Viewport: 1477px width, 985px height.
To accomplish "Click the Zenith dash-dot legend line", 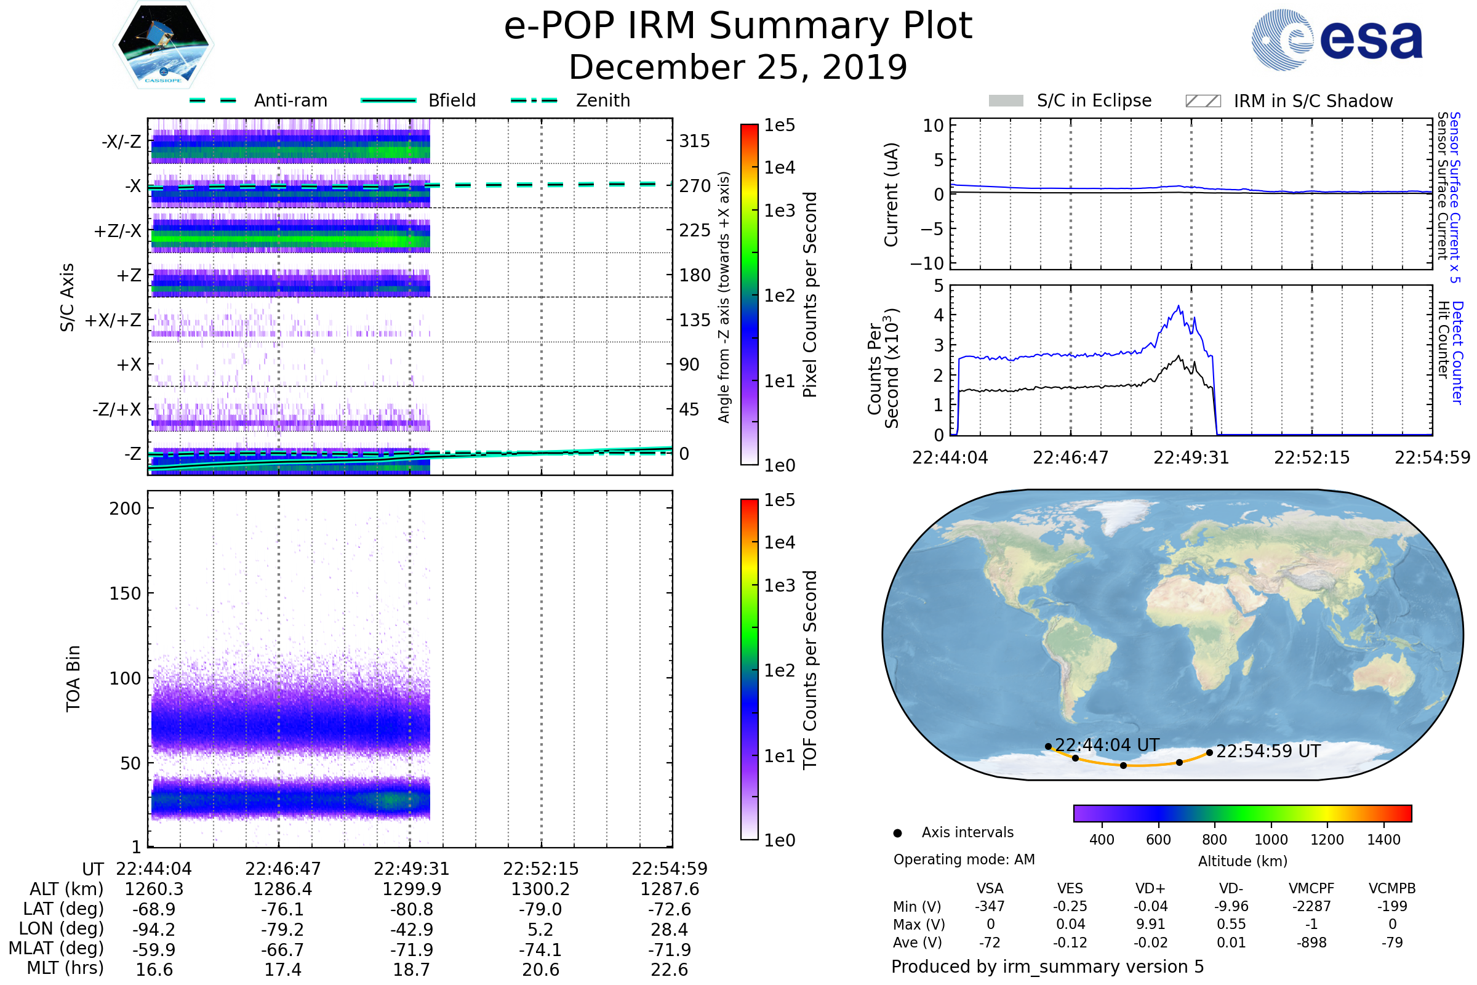I will (534, 100).
